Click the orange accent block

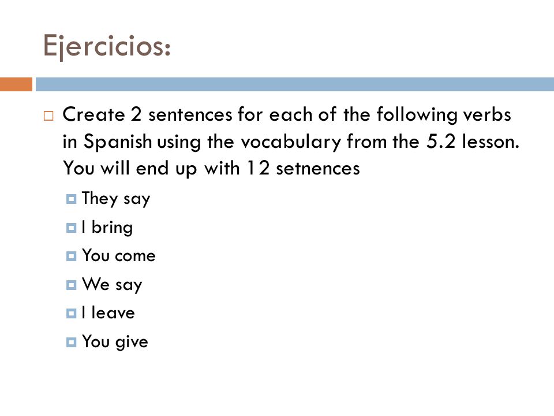click(16, 84)
